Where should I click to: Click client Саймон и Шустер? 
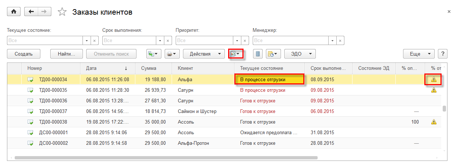(x=197, y=111)
